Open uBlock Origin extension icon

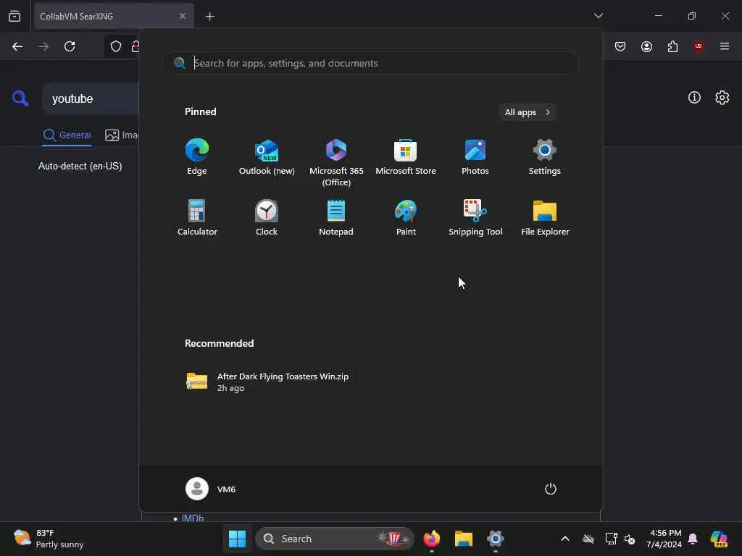(x=699, y=46)
